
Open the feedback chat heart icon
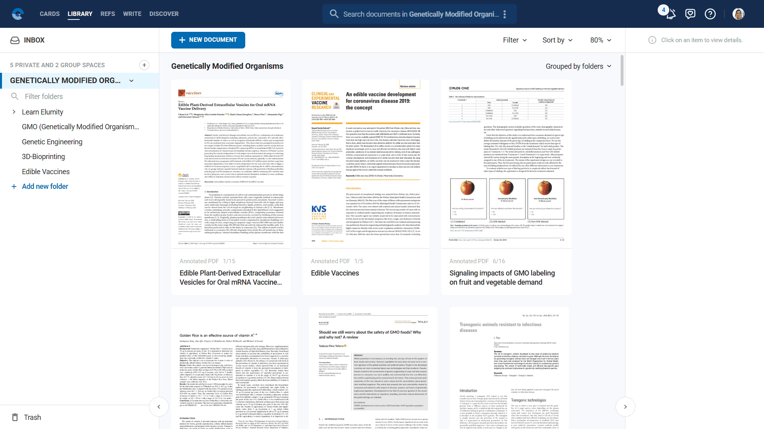point(690,14)
